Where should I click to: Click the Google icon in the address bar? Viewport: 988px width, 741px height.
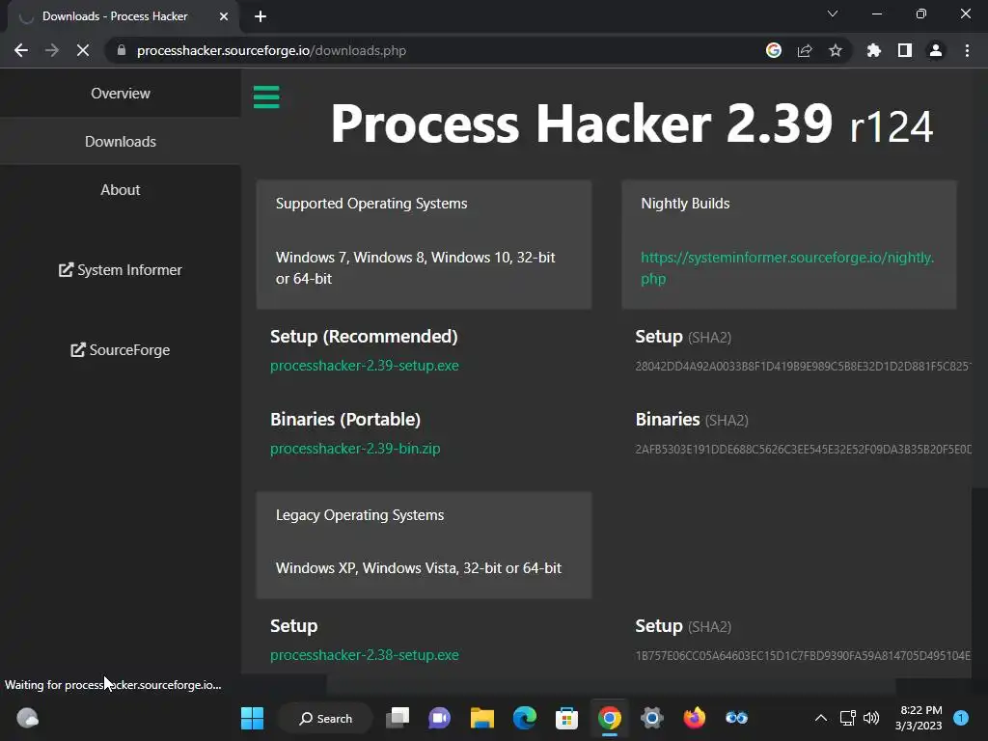(x=774, y=50)
